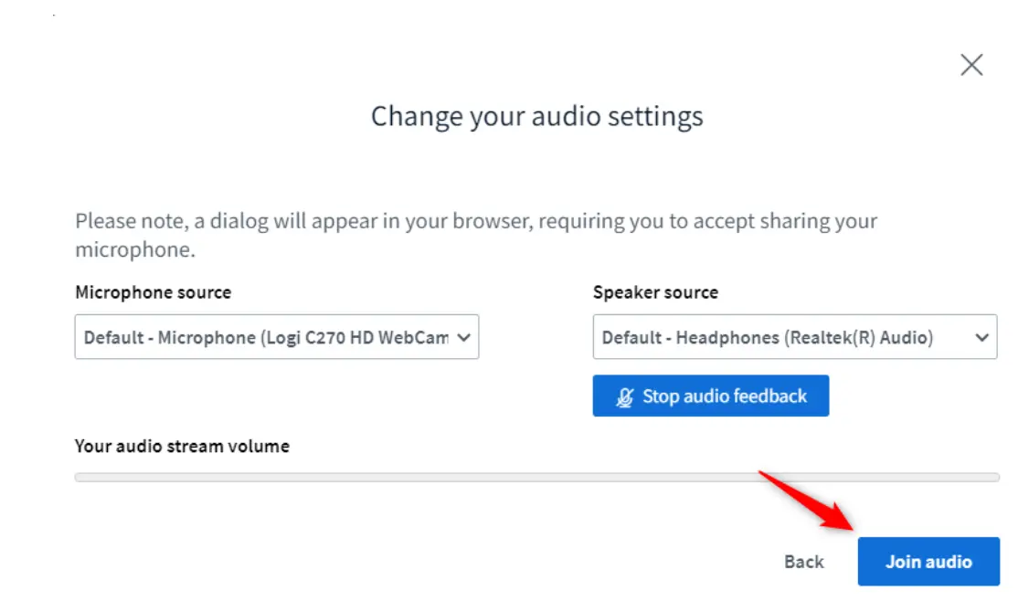Screen dimensions: 1029x612
Task: Click the crossed-out microphone icon
Action: (x=625, y=396)
